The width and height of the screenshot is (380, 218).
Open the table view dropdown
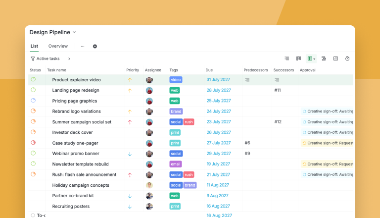click(x=311, y=58)
